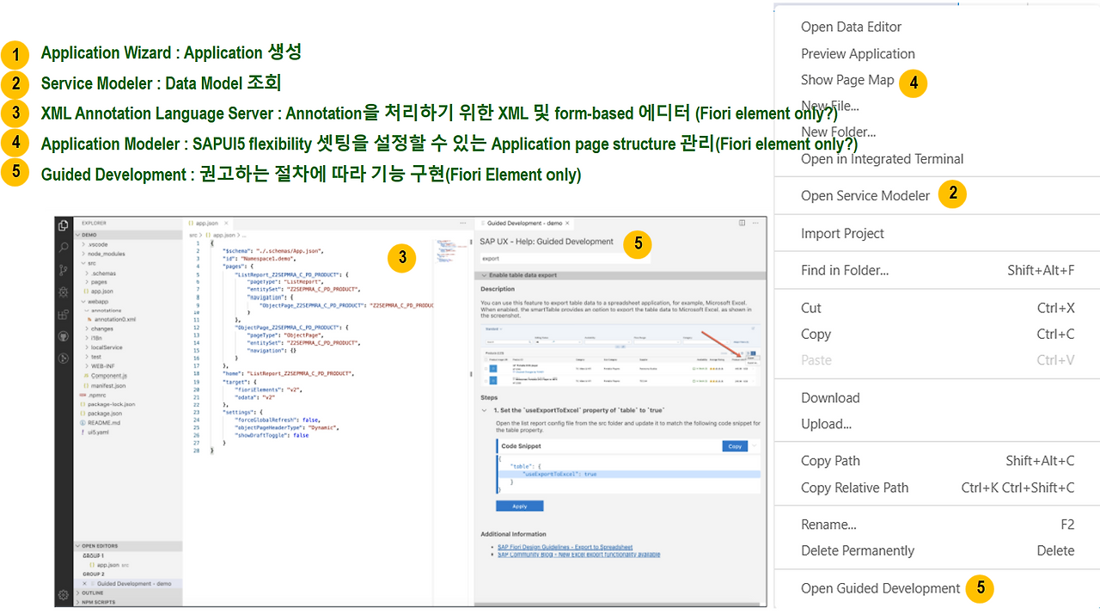Viewport: 1100px width, 614px height.
Task: Open the Source Control activity bar icon
Action: pos(64,271)
